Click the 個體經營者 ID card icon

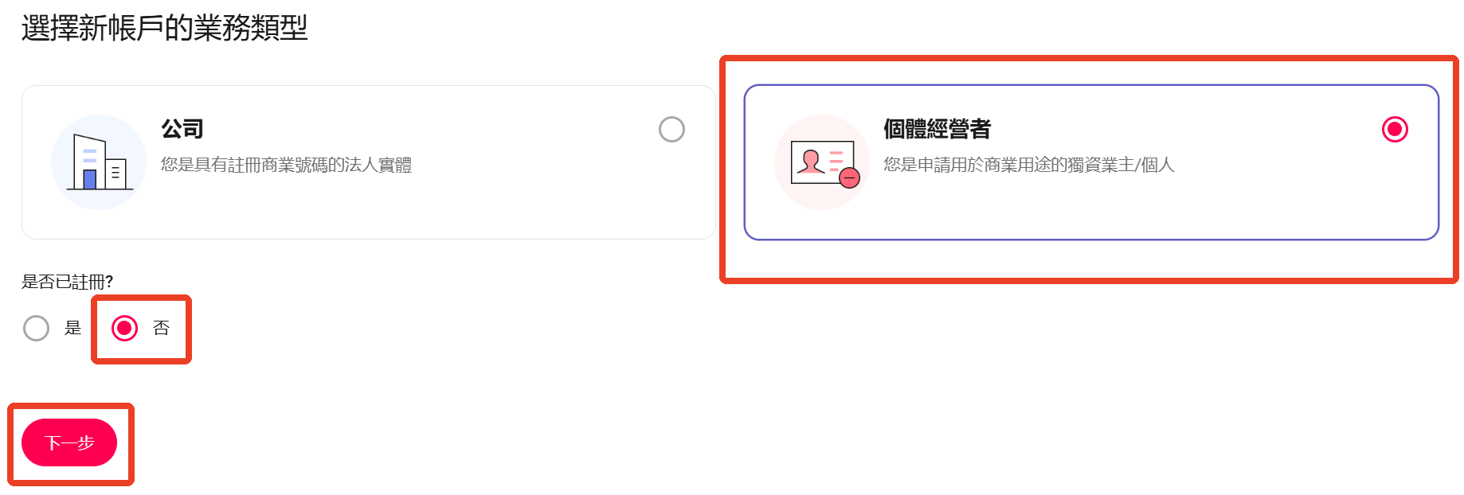coord(822,162)
